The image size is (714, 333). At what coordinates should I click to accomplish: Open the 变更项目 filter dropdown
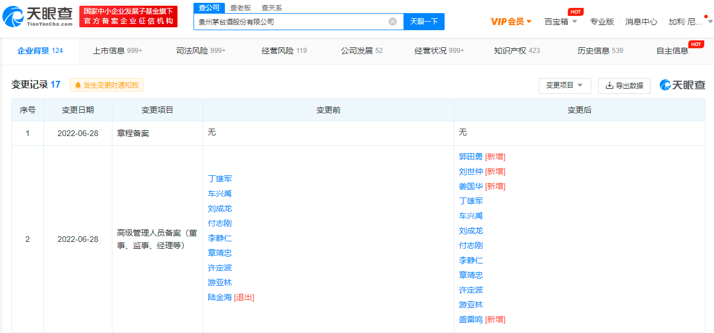click(x=564, y=85)
